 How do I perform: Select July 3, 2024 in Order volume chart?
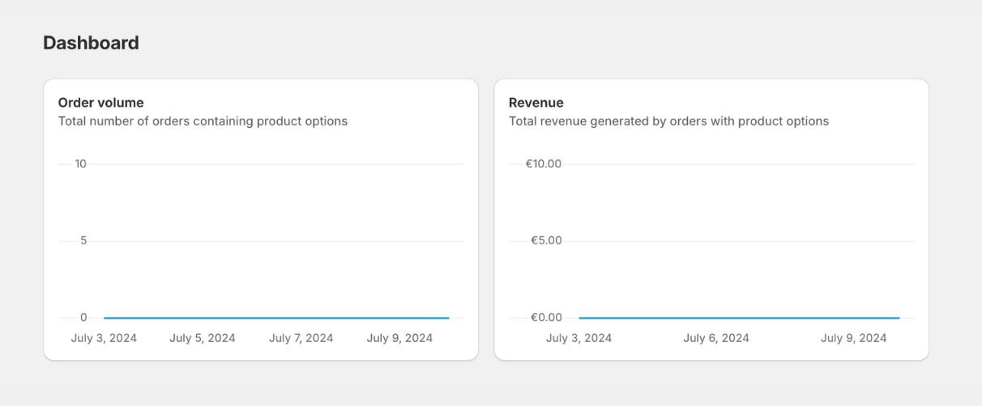click(104, 338)
